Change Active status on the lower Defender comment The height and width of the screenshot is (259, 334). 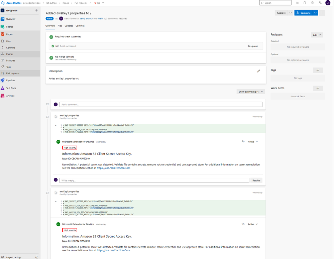click(x=253, y=224)
